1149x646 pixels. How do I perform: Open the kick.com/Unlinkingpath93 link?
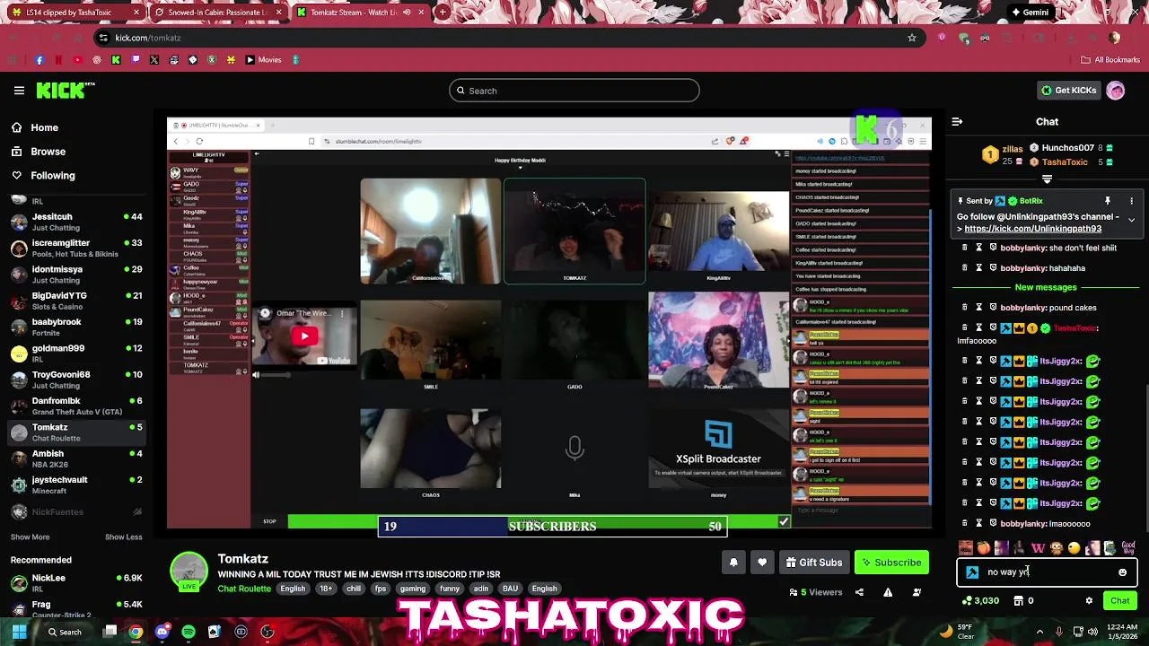1032,229
